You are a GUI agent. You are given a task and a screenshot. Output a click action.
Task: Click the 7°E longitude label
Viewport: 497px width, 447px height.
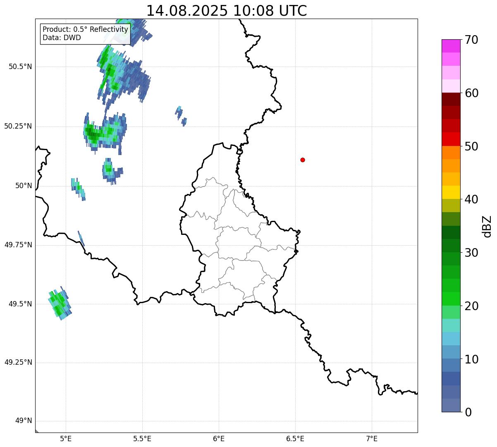pyautogui.click(x=372, y=439)
